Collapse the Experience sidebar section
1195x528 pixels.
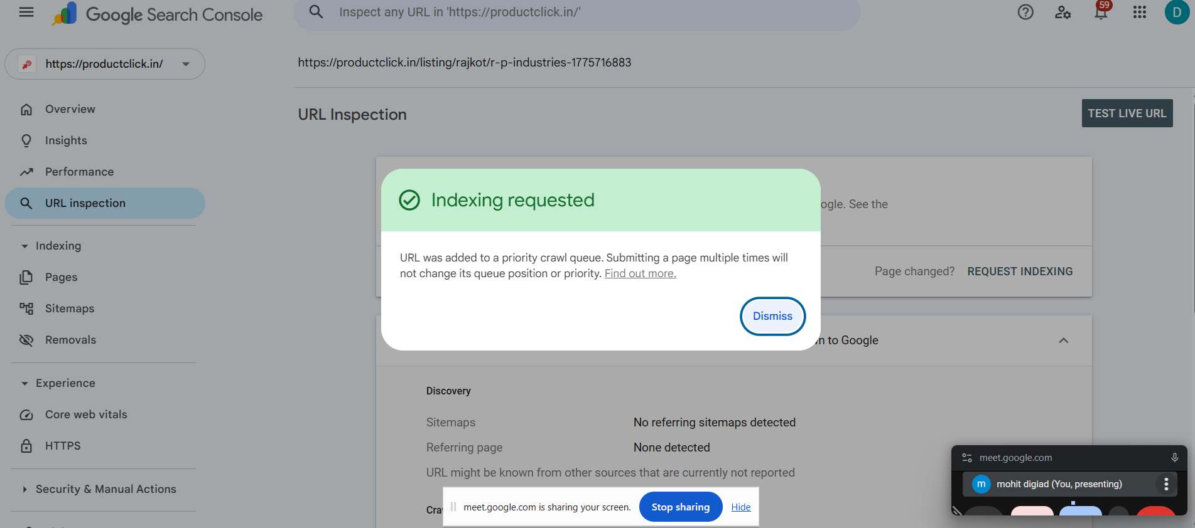pyautogui.click(x=24, y=383)
